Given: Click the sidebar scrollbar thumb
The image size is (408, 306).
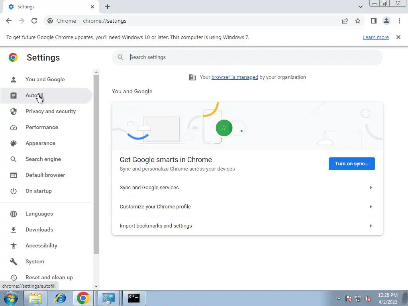Looking at the screenshot, I should click(x=96, y=165).
